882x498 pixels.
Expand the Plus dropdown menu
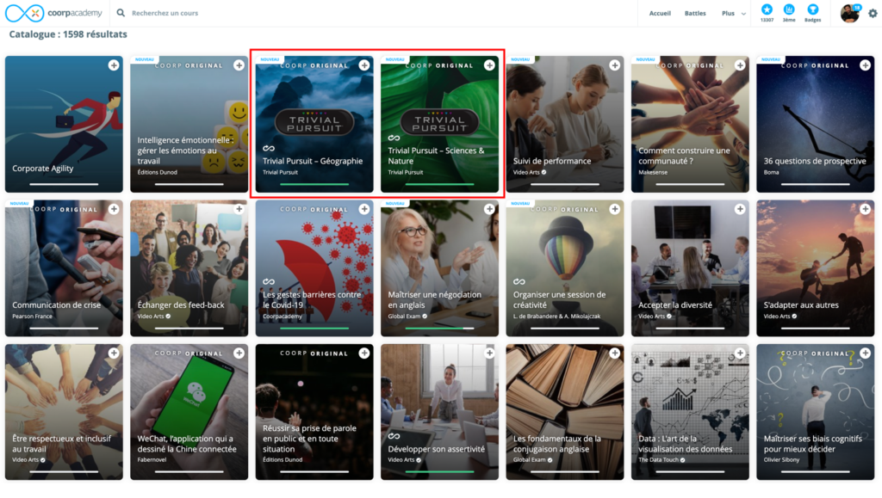click(734, 14)
